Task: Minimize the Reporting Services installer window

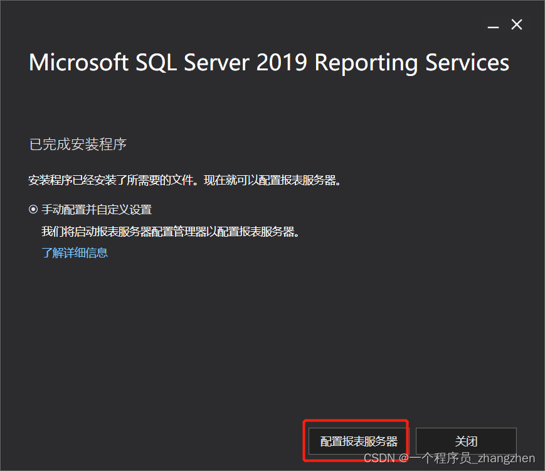Action: [x=493, y=25]
